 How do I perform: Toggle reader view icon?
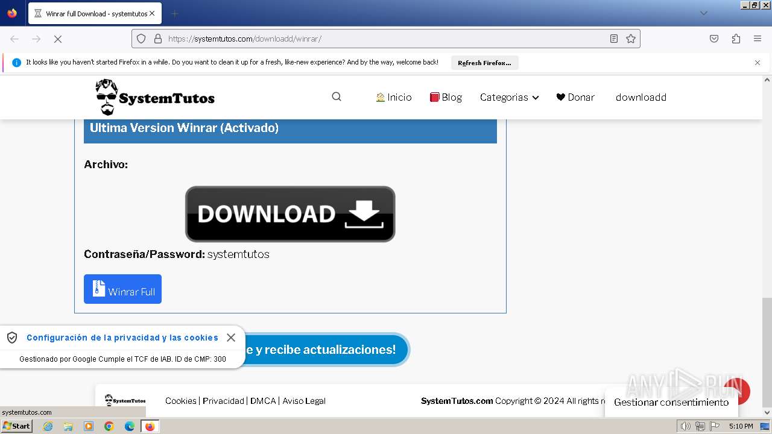click(x=614, y=39)
